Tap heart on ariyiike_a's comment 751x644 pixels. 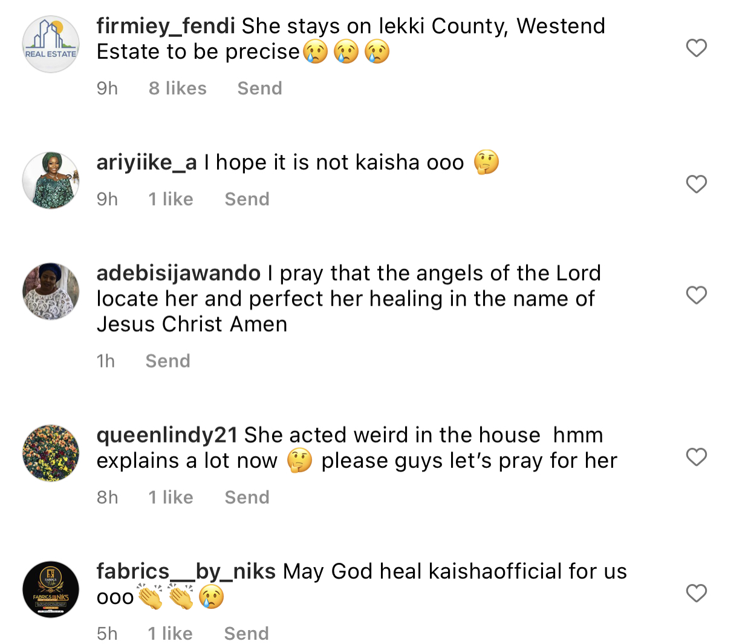pos(697,184)
